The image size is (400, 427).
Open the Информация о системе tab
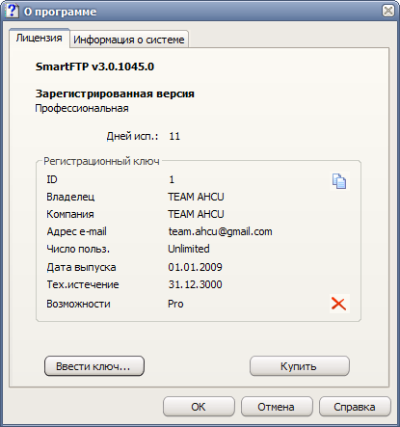pyautogui.click(x=129, y=40)
